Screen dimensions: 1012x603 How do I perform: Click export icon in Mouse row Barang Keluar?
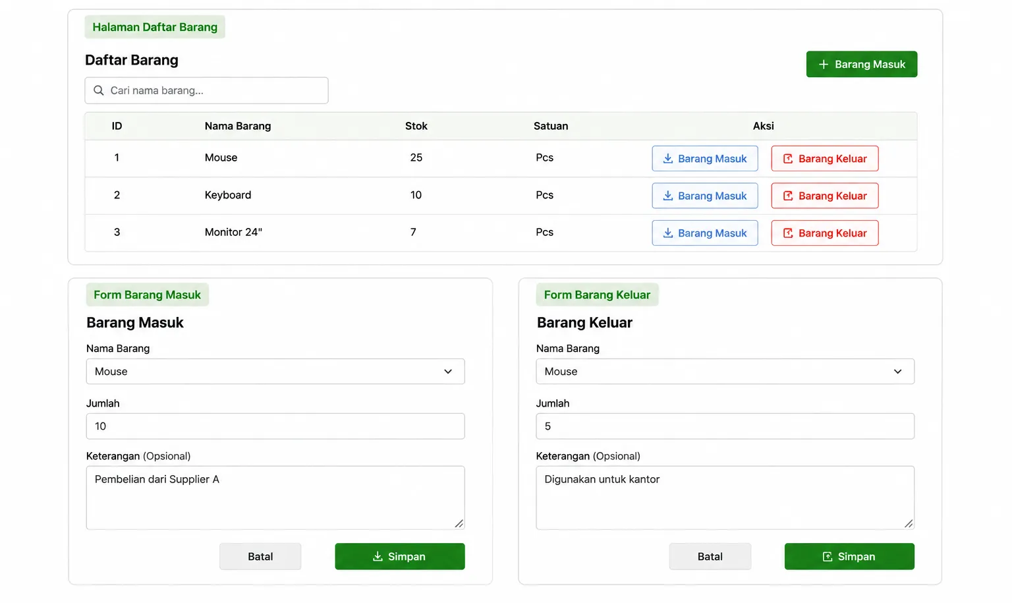(787, 158)
